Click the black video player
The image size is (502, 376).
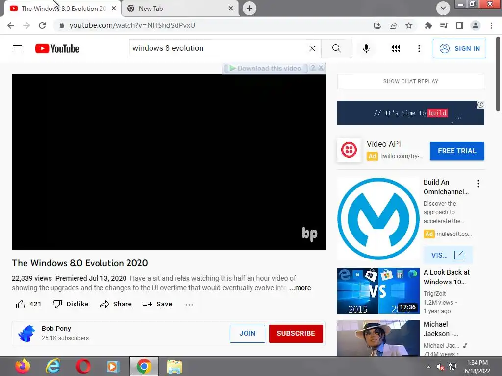169,162
